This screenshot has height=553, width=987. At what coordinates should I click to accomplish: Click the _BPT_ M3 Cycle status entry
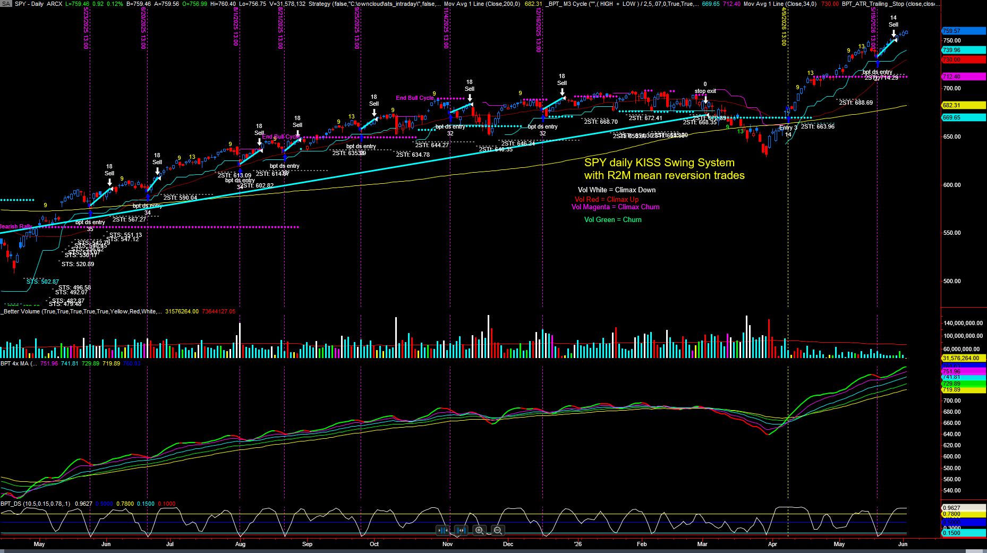tap(623, 4)
